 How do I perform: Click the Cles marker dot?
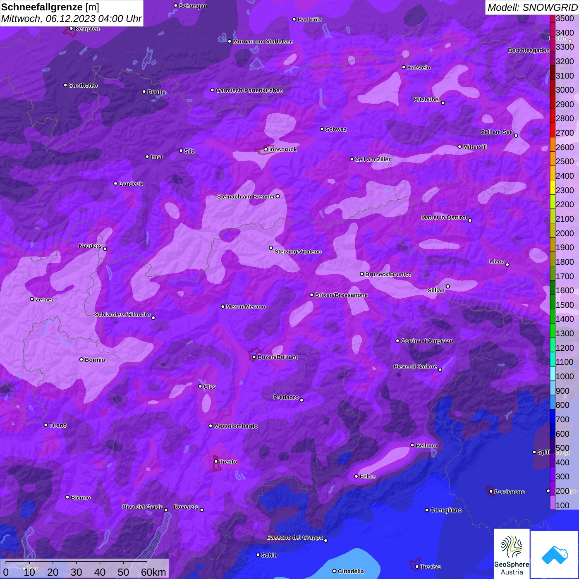click(x=201, y=386)
